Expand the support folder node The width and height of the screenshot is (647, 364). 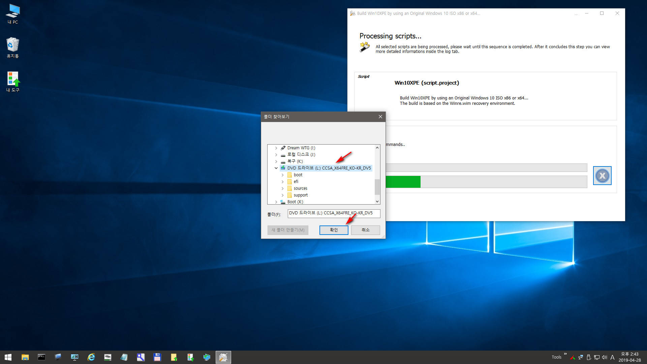pos(282,195)
